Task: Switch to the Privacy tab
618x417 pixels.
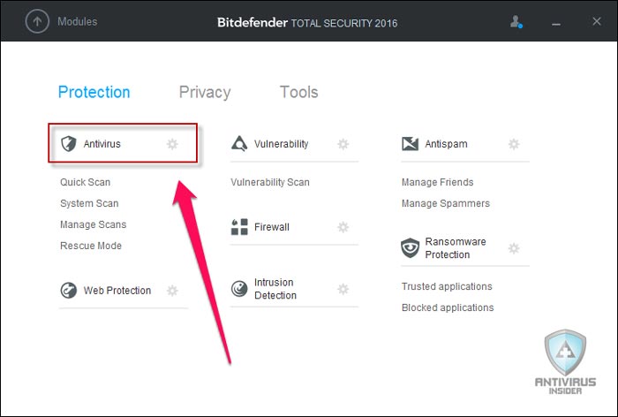Action: tap(205, 92)
